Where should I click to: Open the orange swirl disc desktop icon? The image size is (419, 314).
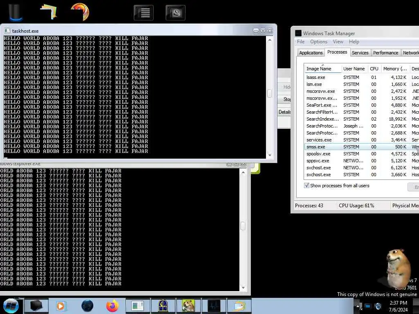pos(80,11)
